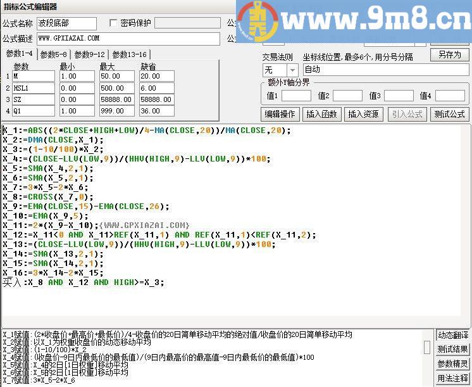Image resolution: width=472 pixels, height=387 pixels.
Task: Enable the 密码保护 checkbox
Action: click(113, 23)
